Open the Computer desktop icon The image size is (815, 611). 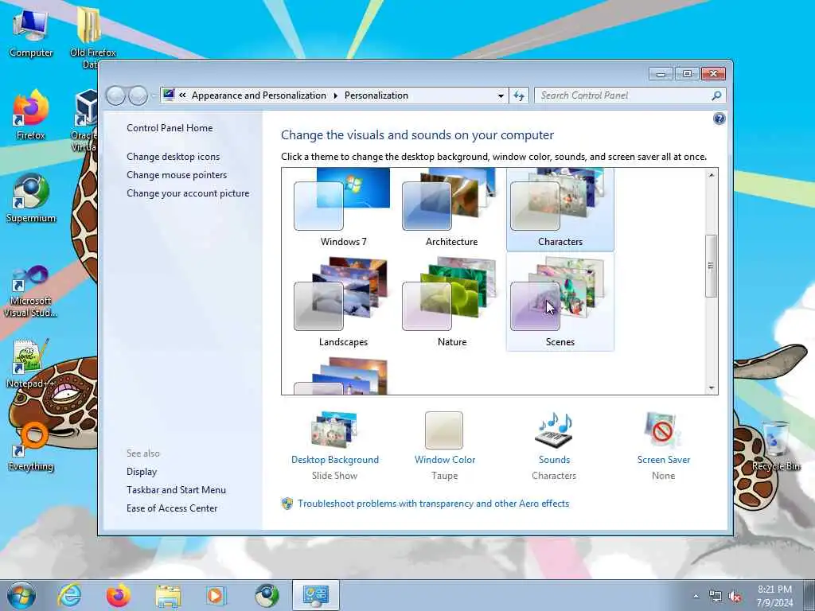(31, 33)
